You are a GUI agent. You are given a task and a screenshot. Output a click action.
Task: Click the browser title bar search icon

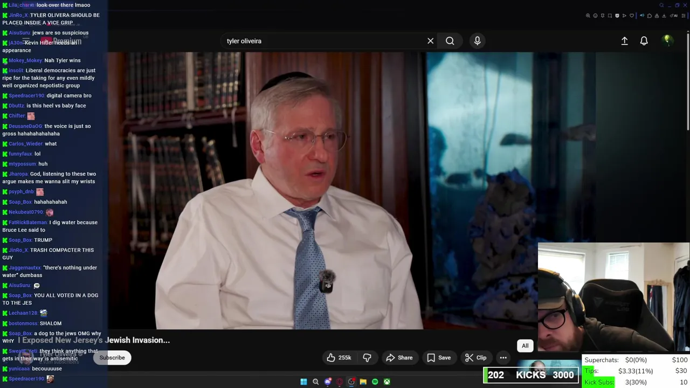pos(661,5)
